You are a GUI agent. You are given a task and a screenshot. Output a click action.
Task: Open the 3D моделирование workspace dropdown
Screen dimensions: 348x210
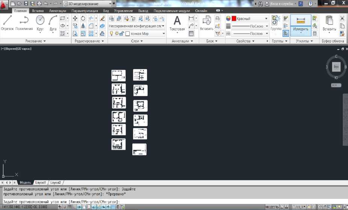point(87,3)
